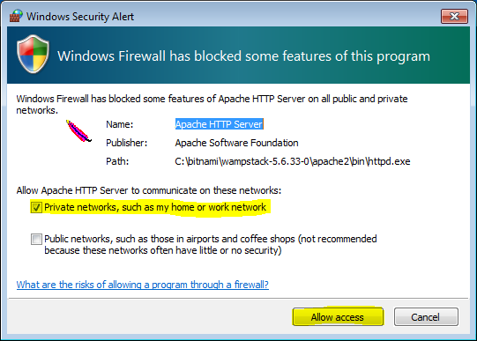Image resolution: width=477 pixels, height=341 pixels.
Task: Click the firewall icon in the title bar
Action: tap(16, 16)
